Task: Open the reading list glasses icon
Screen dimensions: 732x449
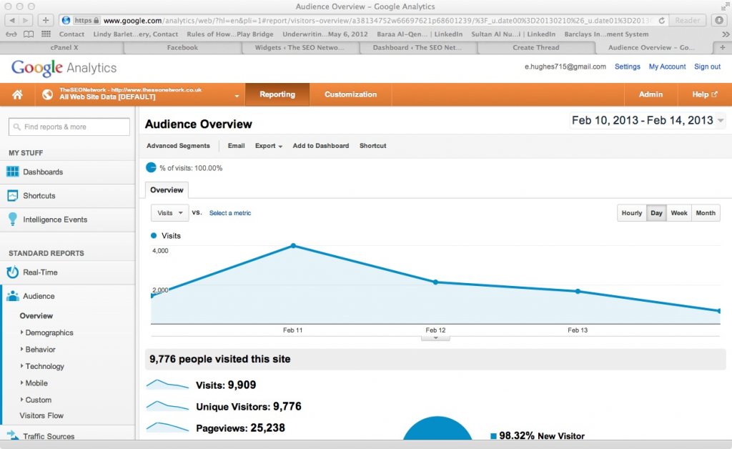Action: point(11,34)
